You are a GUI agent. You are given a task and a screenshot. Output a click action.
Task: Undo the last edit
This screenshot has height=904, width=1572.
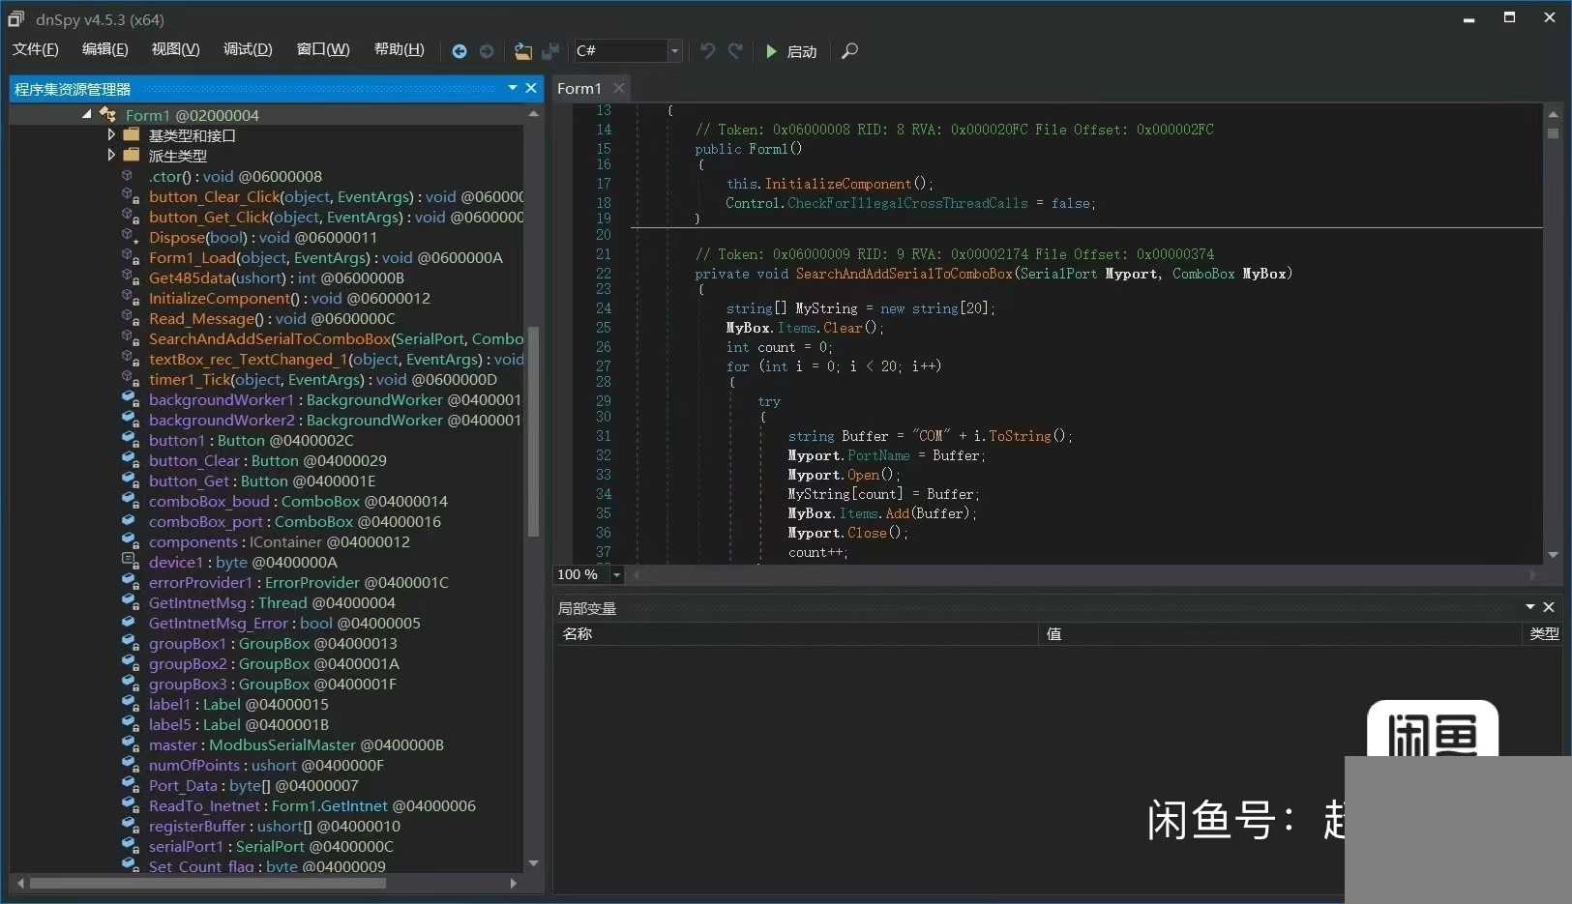[x=708, y=51]
